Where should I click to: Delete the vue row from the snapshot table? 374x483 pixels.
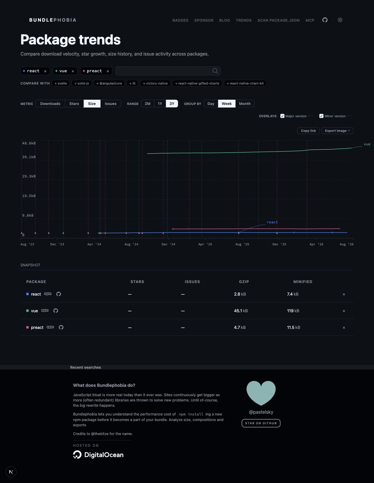pyautogui.click(x=344, y=311)
